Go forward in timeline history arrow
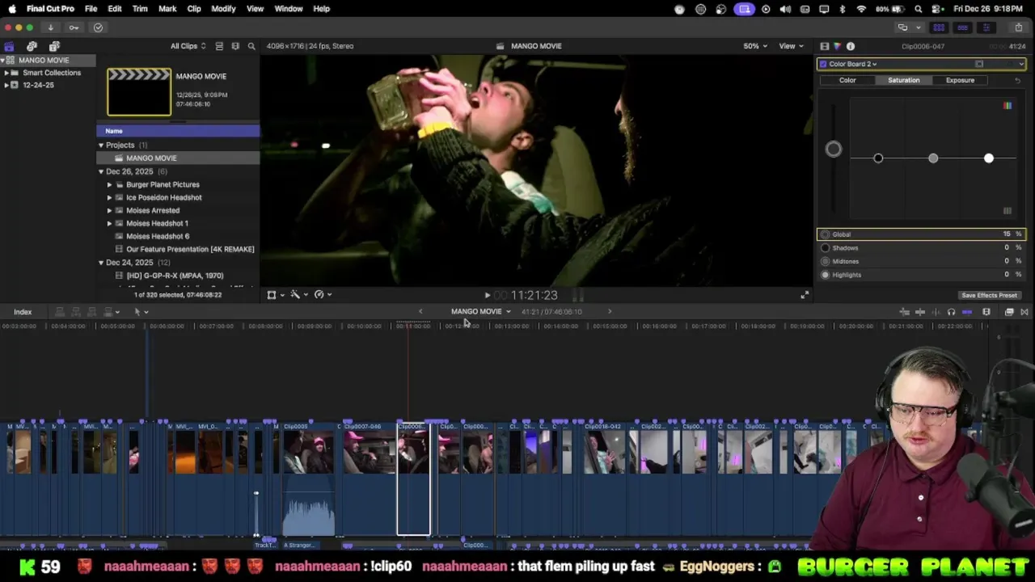The width and height of the screenshot is (1035, 582). point(610,311)
